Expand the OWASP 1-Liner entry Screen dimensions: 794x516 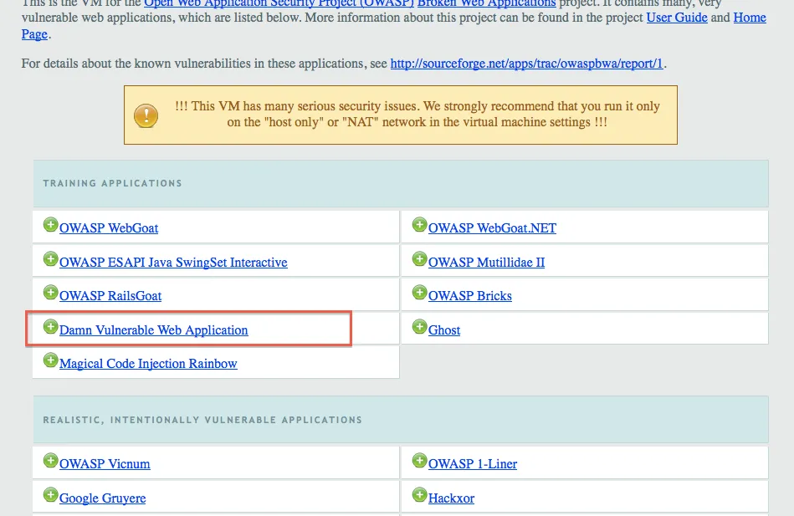coord(419,462)
